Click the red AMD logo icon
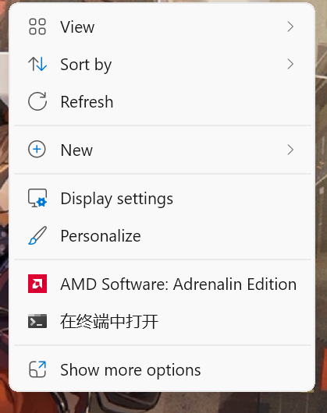The width and height of the screenshot is (327, 413). [x=37, y=284]
